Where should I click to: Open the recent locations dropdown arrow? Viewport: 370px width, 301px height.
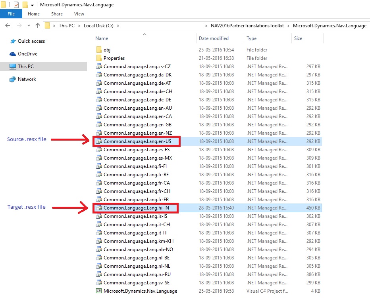click(x=29, y=26)
